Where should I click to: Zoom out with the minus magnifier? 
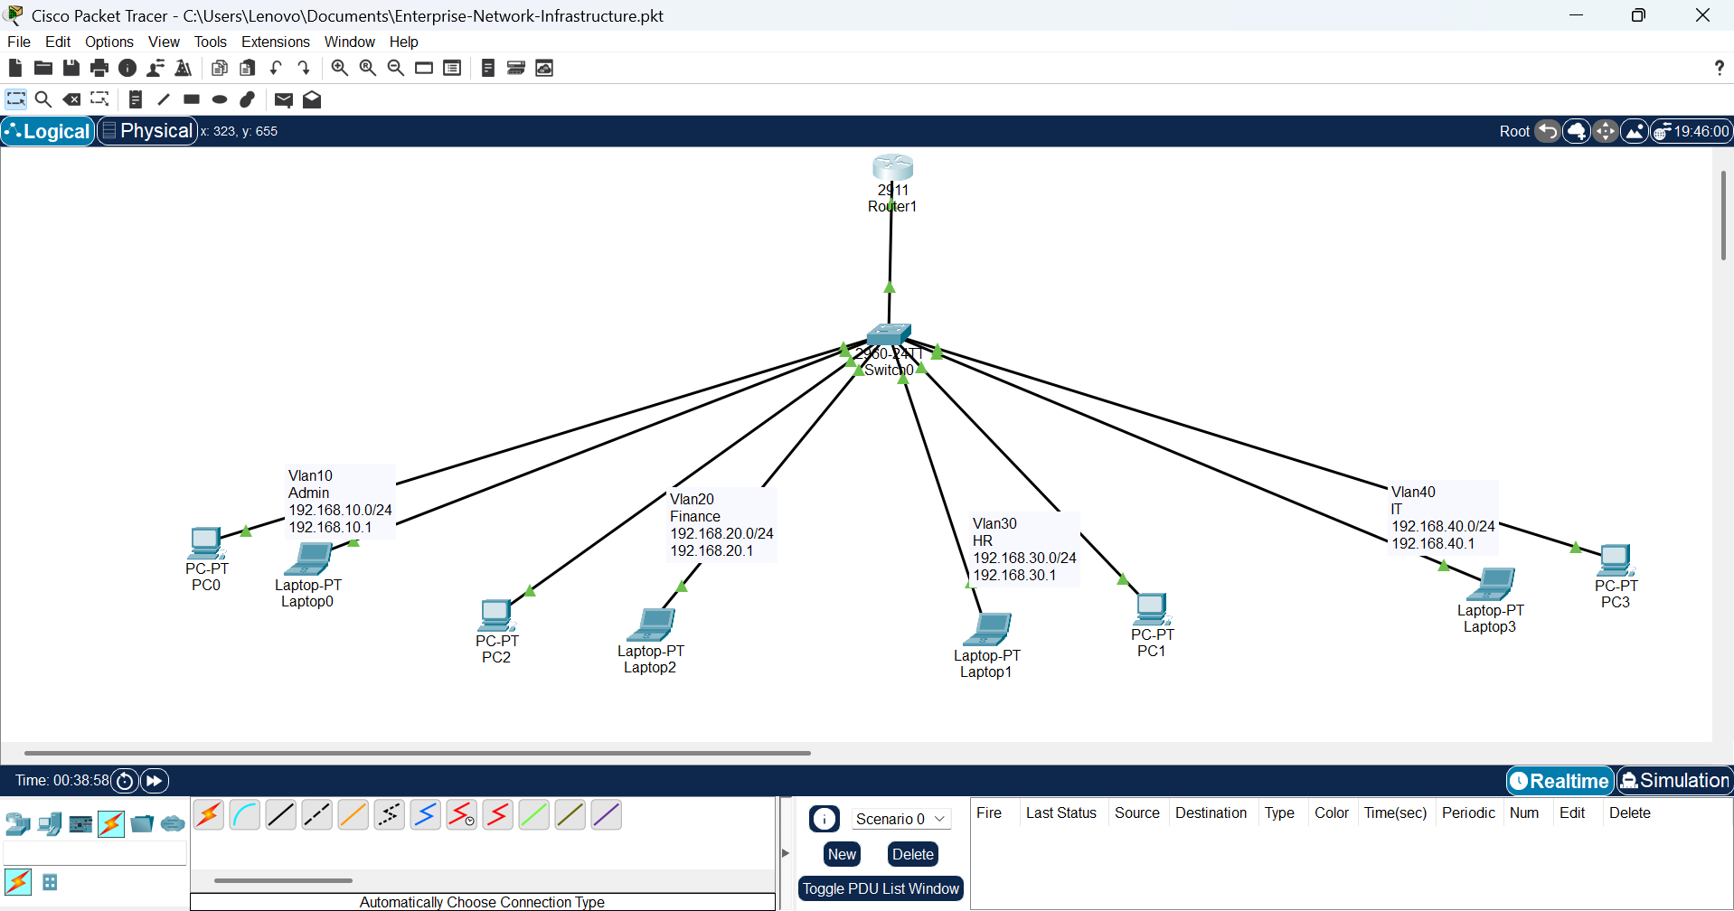pyautogui.click(x=396, y=68)
